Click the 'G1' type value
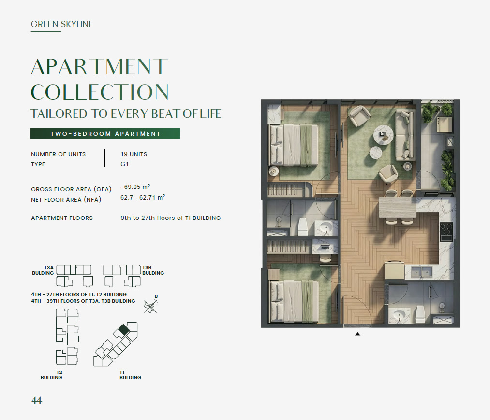The height and width of the screenshot is (420, 490). tap(125, 164)
